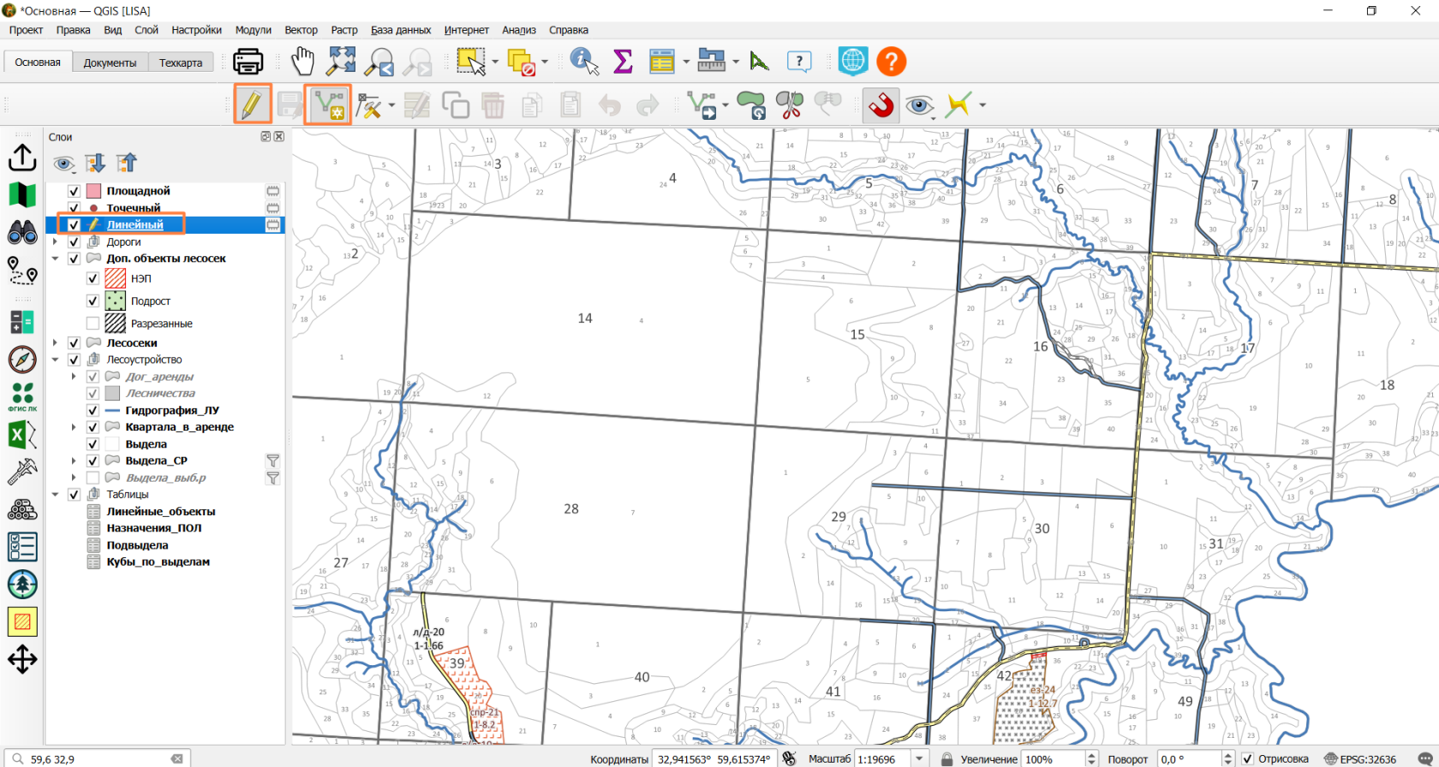Expand the Дороги layer group

tap(56, 242)
